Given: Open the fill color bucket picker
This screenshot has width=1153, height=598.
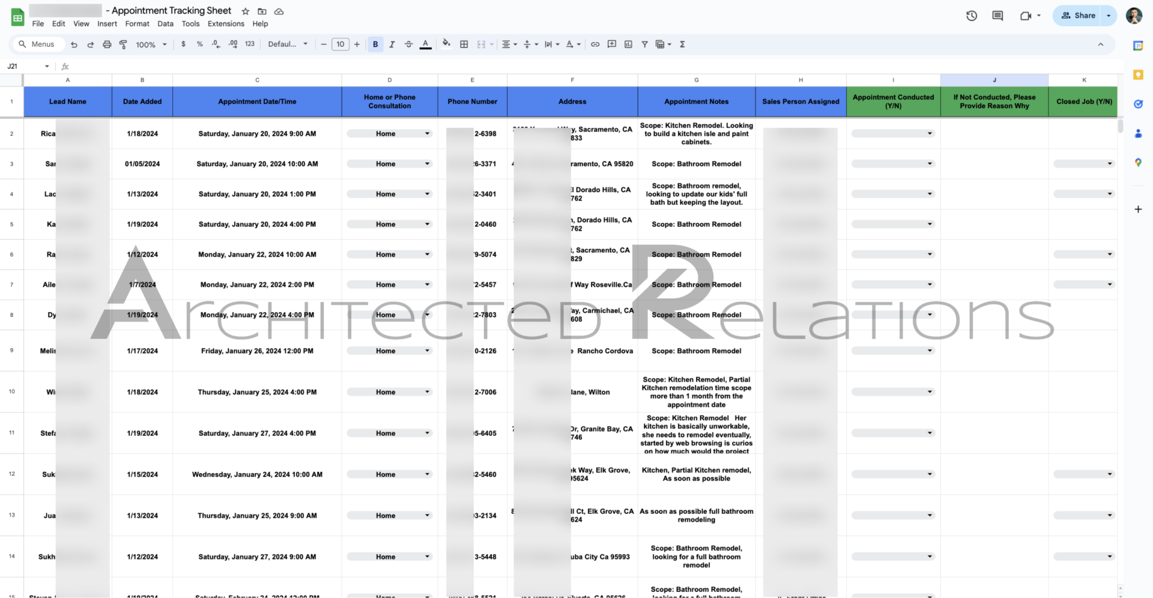Looking at the screenshot, I should [446, 44].
